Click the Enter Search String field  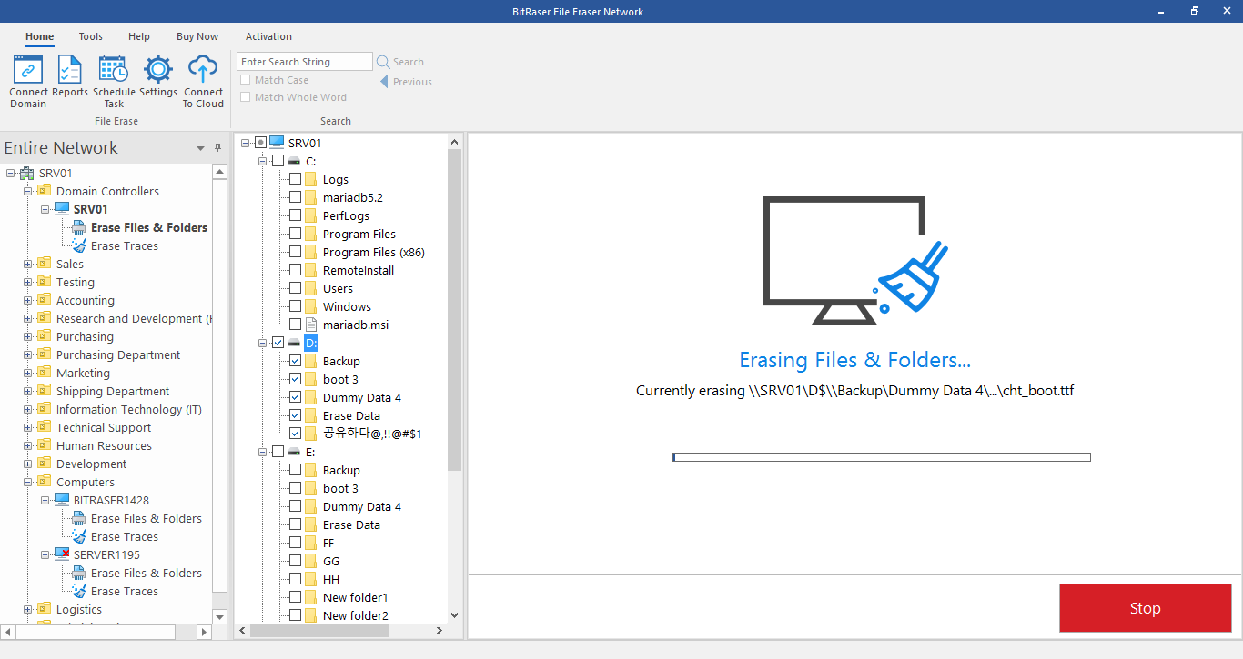click(305, 62)
